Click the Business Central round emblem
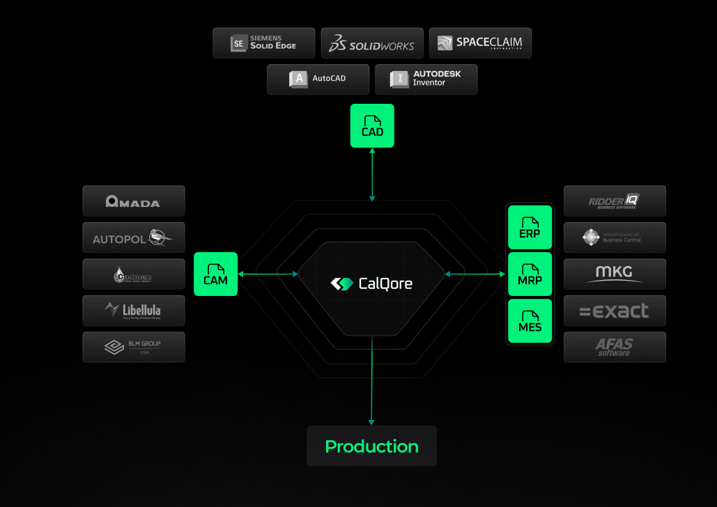This screenshot has height=507, width=717. pos(591,237)
